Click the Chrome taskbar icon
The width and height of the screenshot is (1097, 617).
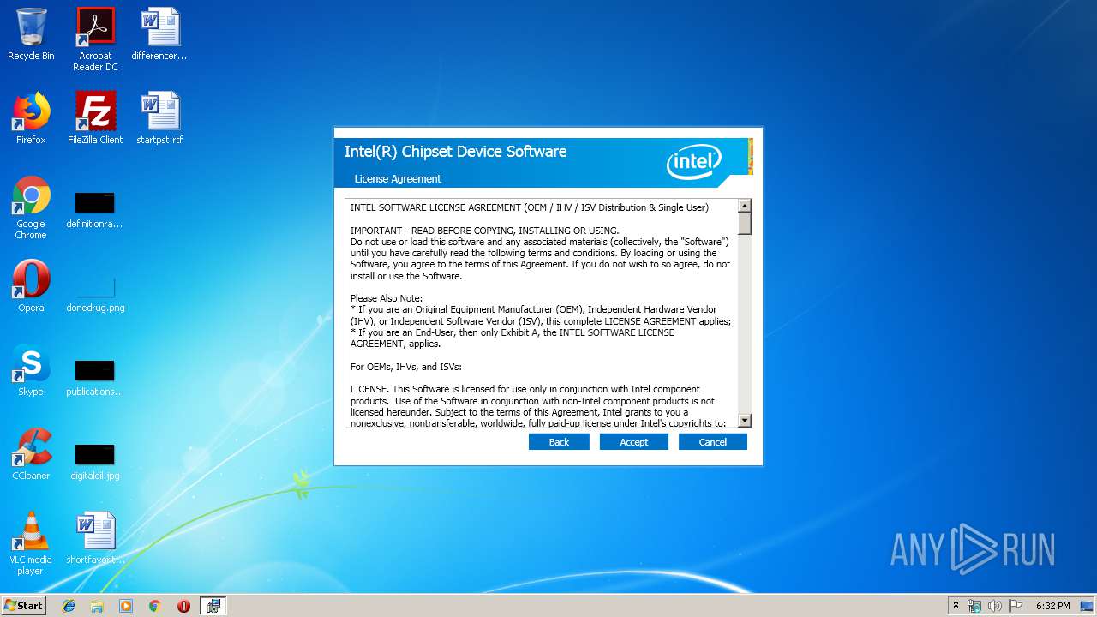click(155, 606)
